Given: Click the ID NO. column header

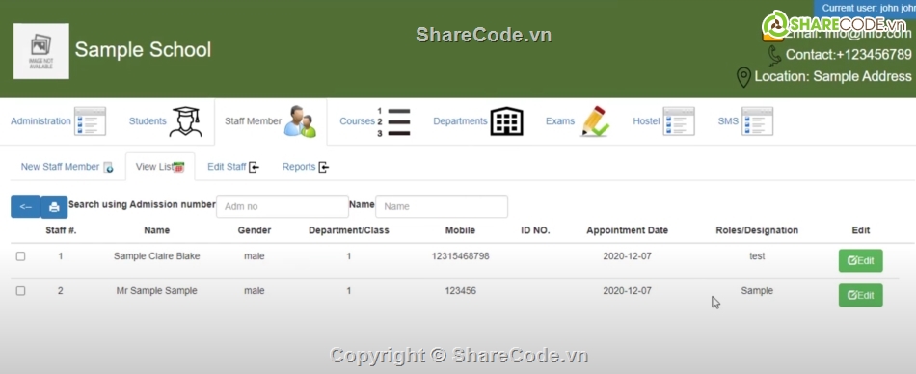Looking at the screenshot, I should coord(536,230).
